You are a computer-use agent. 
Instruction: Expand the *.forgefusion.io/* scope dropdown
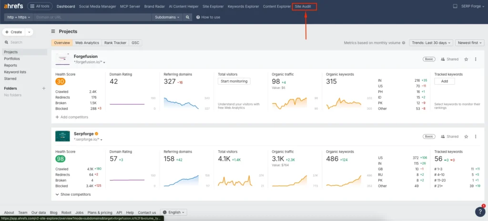click(90, 62)
